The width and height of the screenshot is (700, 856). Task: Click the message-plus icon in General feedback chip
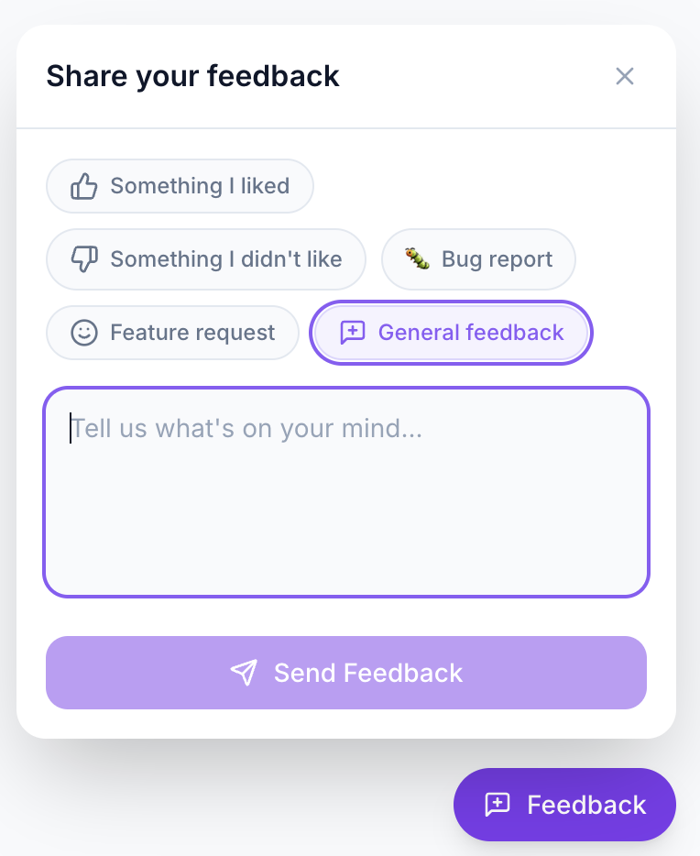tap(353, 333)
